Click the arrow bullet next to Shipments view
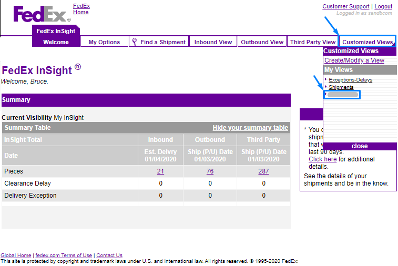 click(x=325, y=87)
